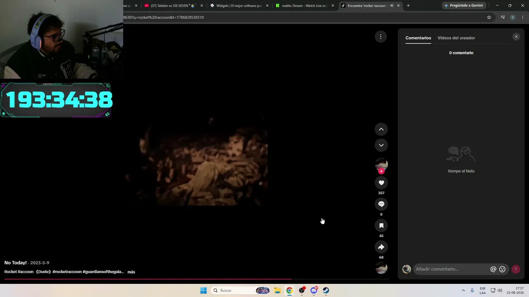
Task: Open Google Chrome from the taskbar
Action: pyautogui.click(x=289, y=290)
